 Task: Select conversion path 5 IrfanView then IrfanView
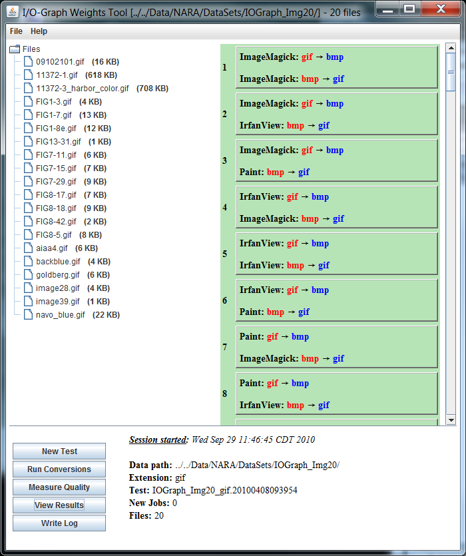[x=337, y=254]
